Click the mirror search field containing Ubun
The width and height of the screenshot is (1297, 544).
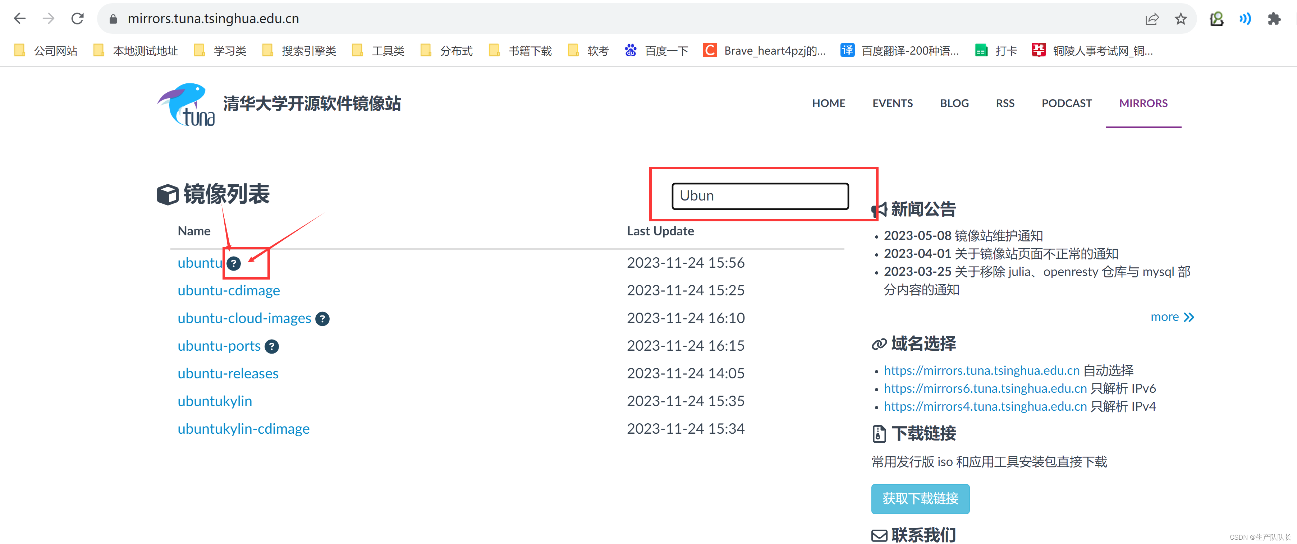tap(760, 196)
